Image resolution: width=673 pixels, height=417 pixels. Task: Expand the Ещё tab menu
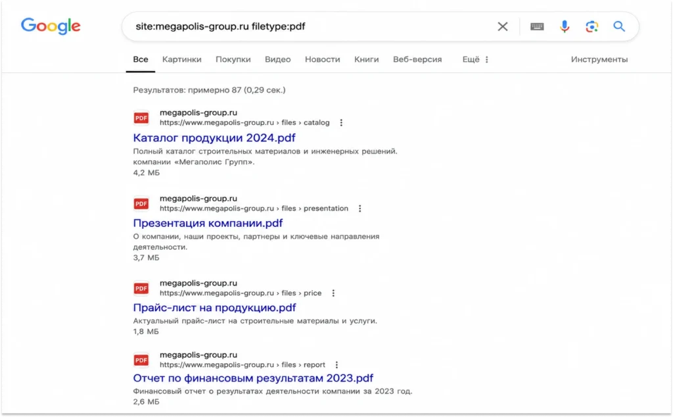[475, 60]
